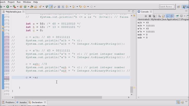This screenshot has width=189, height=106.
Task: Expand the New Java Class dropdown arrow
Action: (28, 7)
